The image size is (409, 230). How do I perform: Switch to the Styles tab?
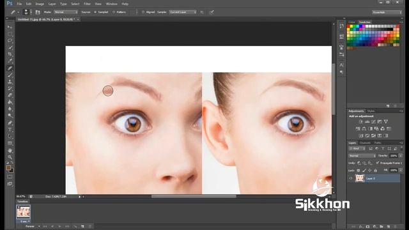(x=371, y=111)
